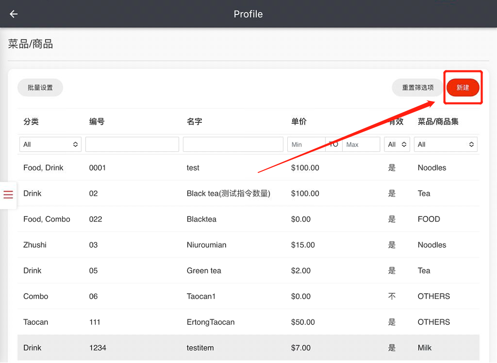Screen dimensions: 497x363
Task: Focus the 编号 filter input field
Action: [x=132, y=144]
